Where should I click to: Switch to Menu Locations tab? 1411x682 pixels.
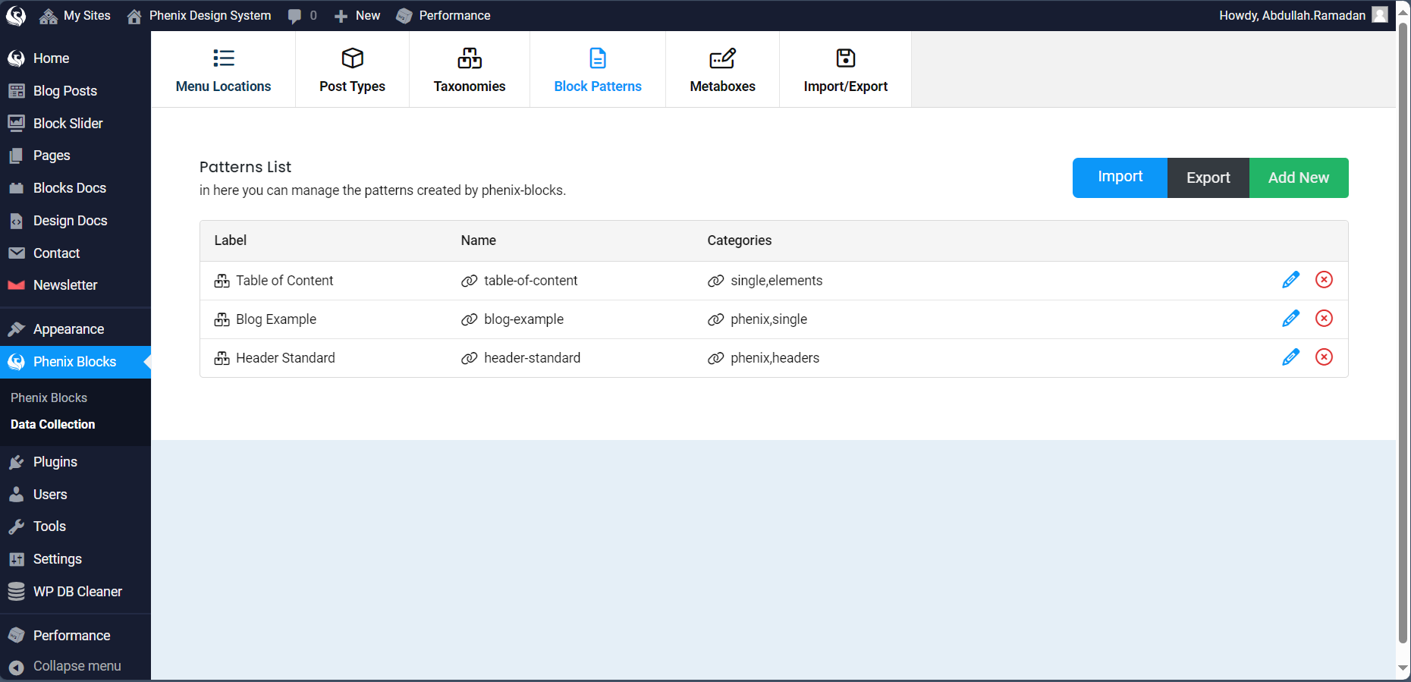(x=223, y=70)
